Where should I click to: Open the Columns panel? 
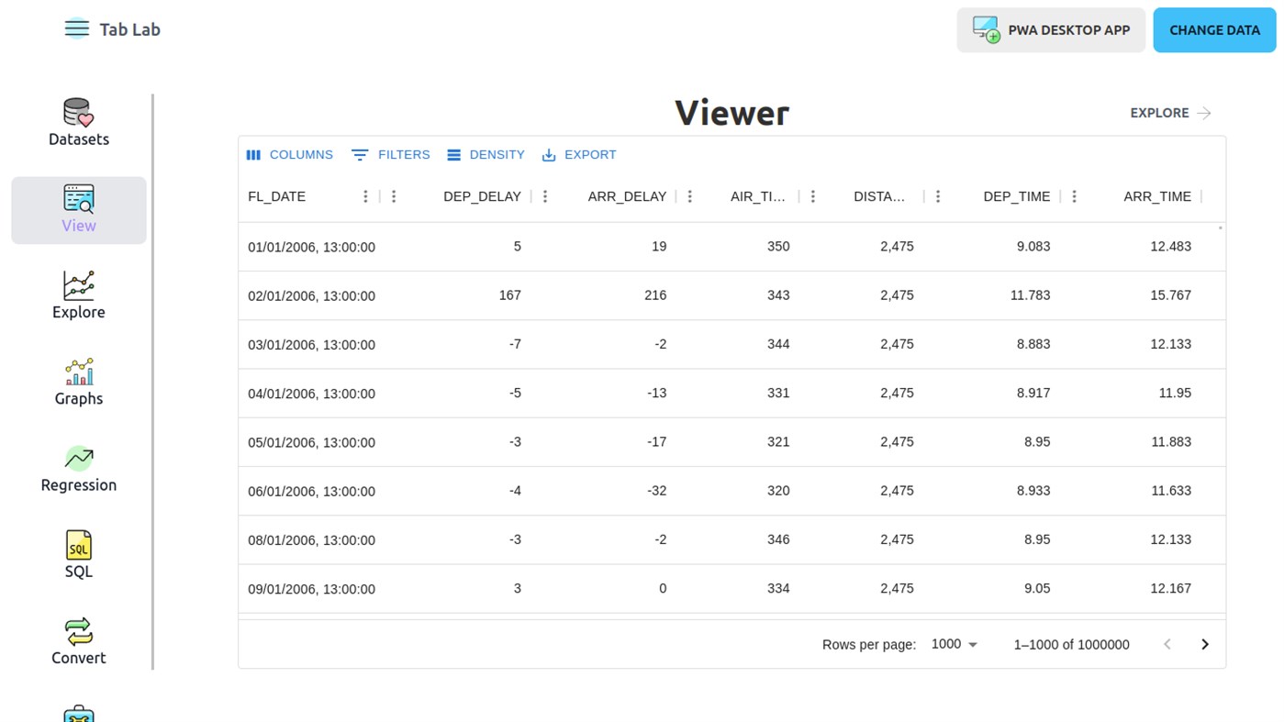coord(290,155)
